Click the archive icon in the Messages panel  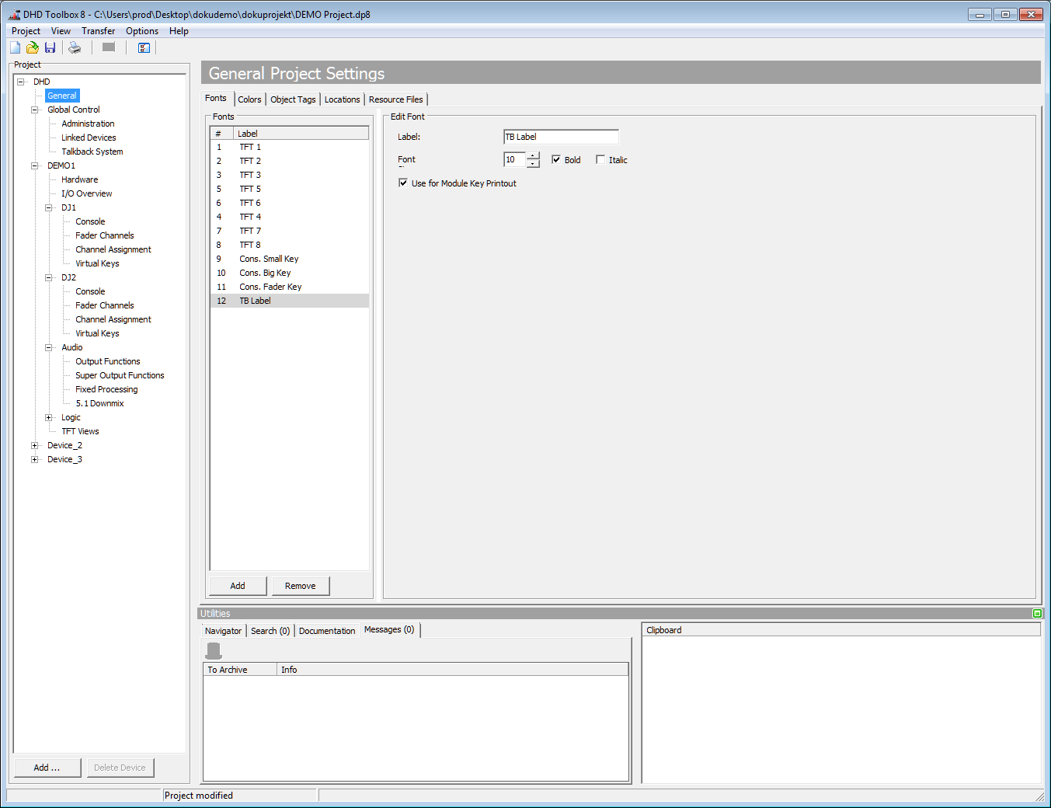(x=213, y=650)
